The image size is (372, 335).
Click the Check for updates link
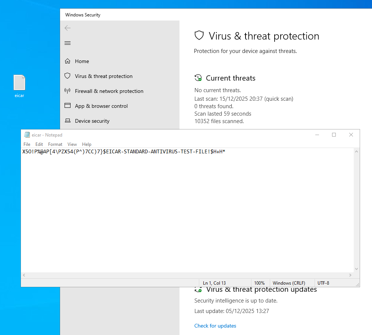[215, 326]
